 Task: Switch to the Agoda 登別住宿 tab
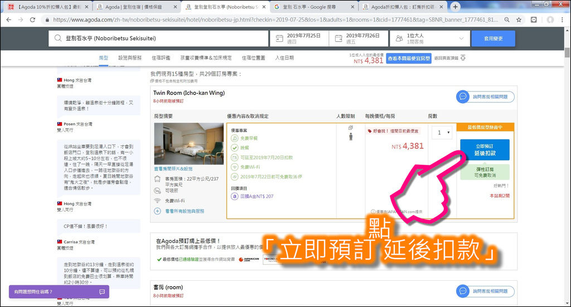pyautogui.click(x=136, y=7)
